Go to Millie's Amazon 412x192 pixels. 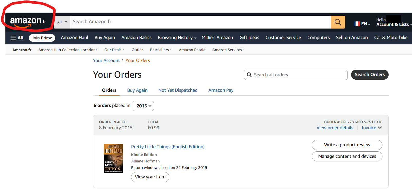(217, 38)
